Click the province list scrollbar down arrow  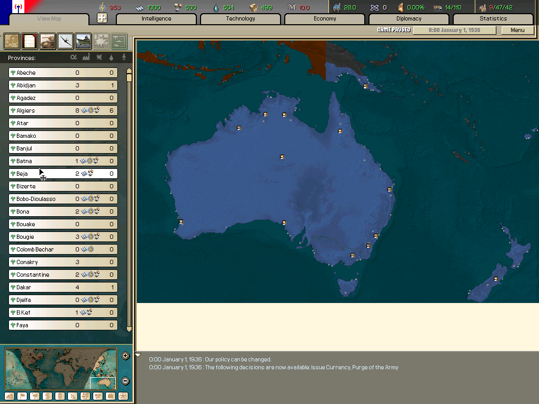[129, 329]
